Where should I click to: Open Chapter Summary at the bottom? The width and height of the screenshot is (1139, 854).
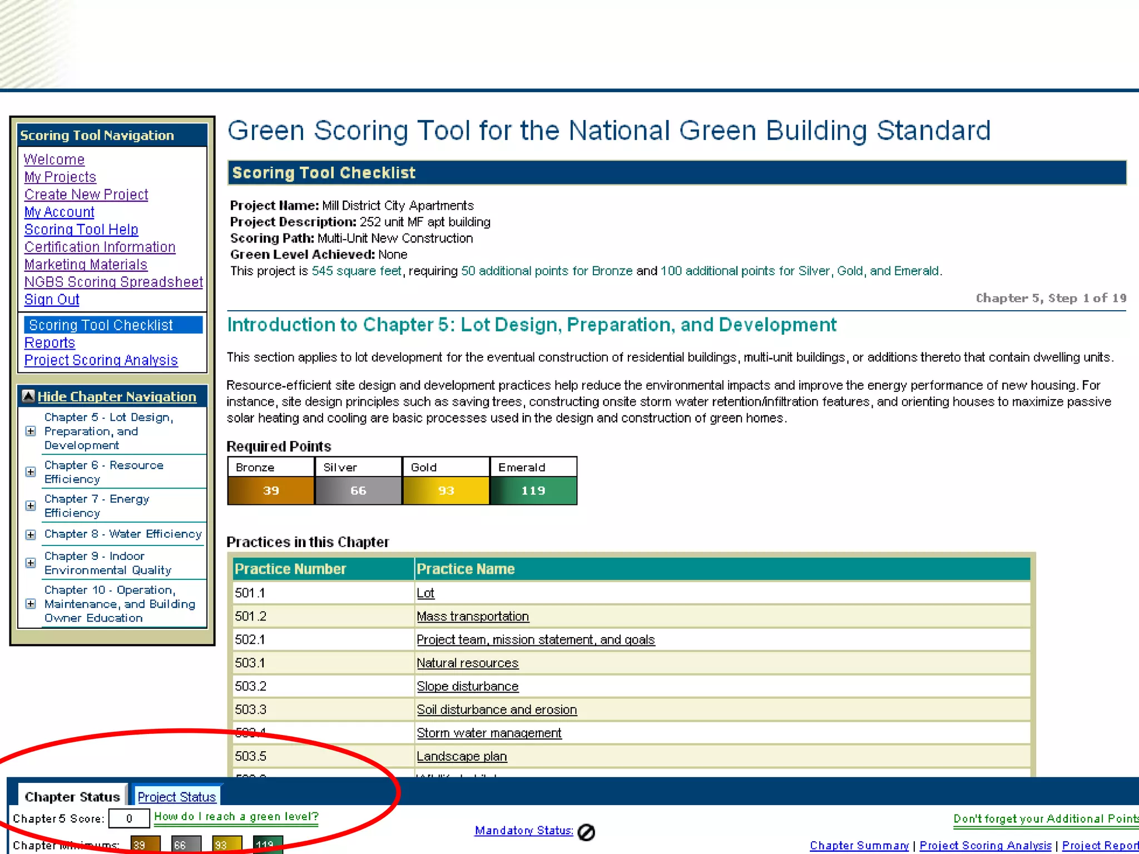point(859,846)
